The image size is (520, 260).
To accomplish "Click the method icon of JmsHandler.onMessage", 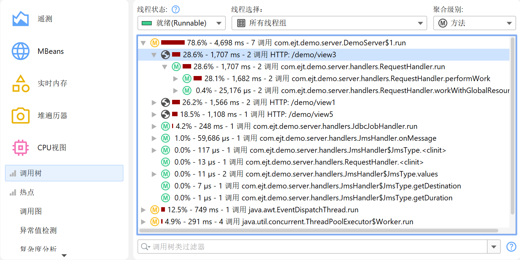I will coord(166,138).
